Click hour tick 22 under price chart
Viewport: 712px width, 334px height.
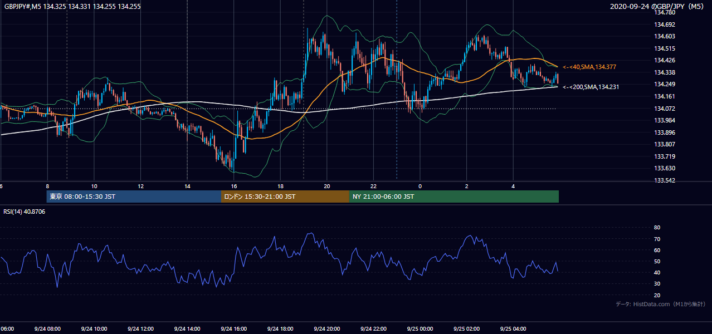[x=373, y=186]
